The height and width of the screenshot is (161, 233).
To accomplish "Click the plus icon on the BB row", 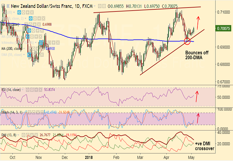I will [x=39, y=18].
